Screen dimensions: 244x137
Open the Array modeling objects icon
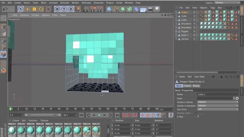130,9
